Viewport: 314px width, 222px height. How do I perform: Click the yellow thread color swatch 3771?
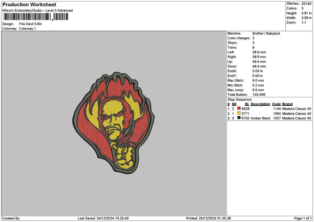tap(239, 113)
